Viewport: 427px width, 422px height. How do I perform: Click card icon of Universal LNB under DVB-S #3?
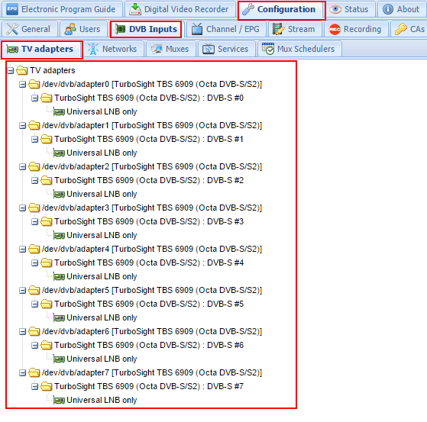59,236
